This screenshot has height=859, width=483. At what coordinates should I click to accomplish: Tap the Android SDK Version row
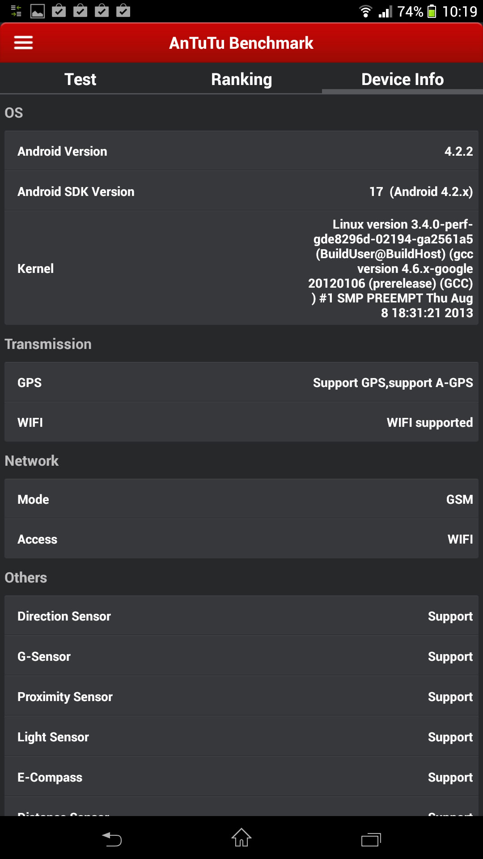click(x=241, y=191)
